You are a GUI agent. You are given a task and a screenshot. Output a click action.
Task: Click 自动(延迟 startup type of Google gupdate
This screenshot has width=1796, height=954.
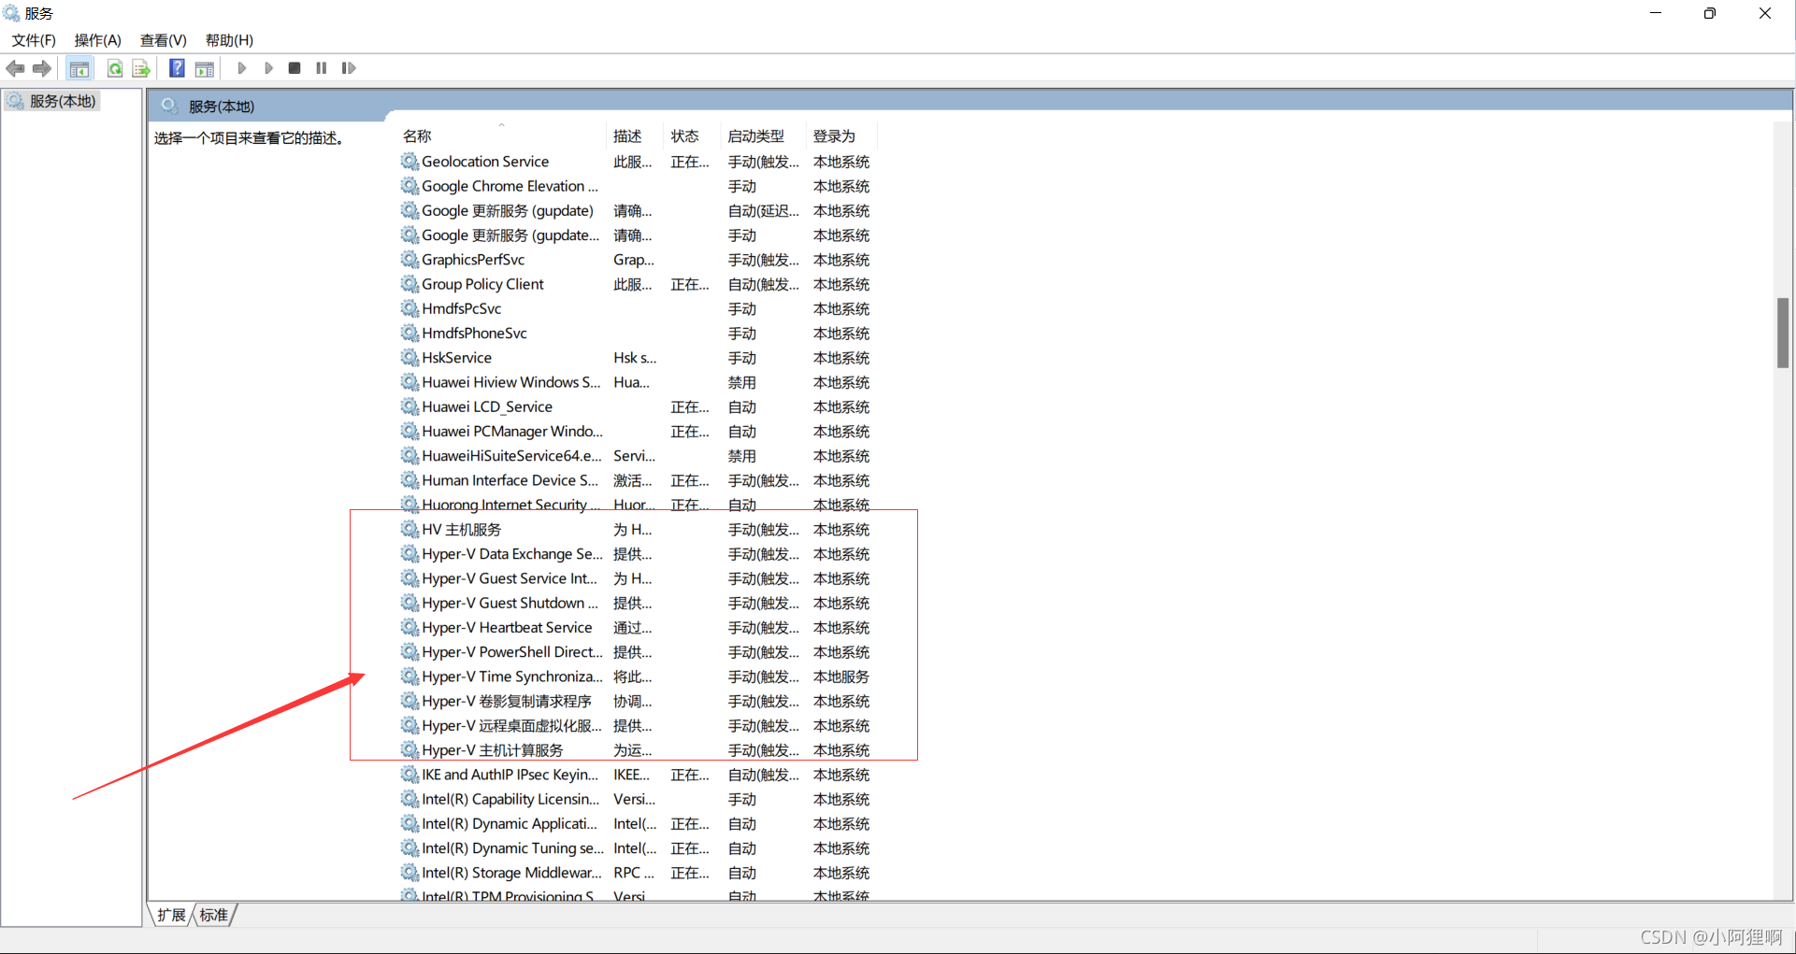coord(764,210)
